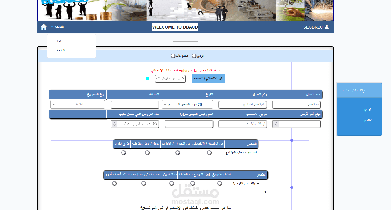391x210 pixels.
Task: Clear the selected branch with the x
Action: coord(169,105)
